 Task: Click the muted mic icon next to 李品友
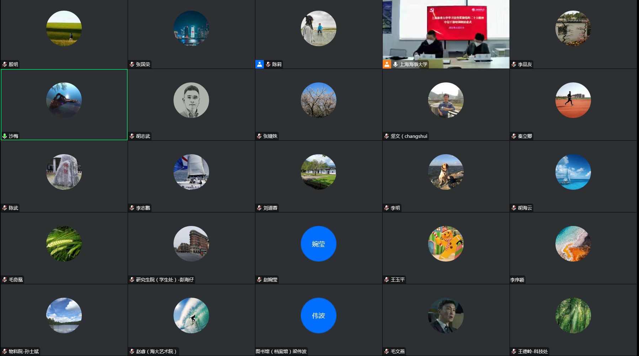click(x=514, y=64)
